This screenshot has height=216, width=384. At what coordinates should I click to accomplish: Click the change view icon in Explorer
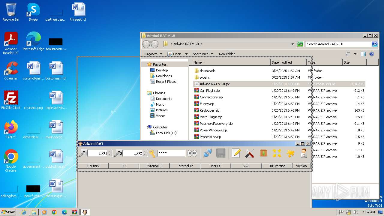click(348, 54)
